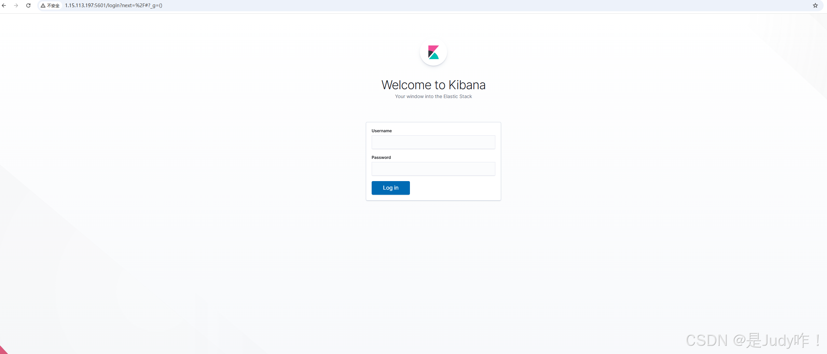
Task: Focus the Username input field
Action: pyautogui.click(x=433, y=142)
